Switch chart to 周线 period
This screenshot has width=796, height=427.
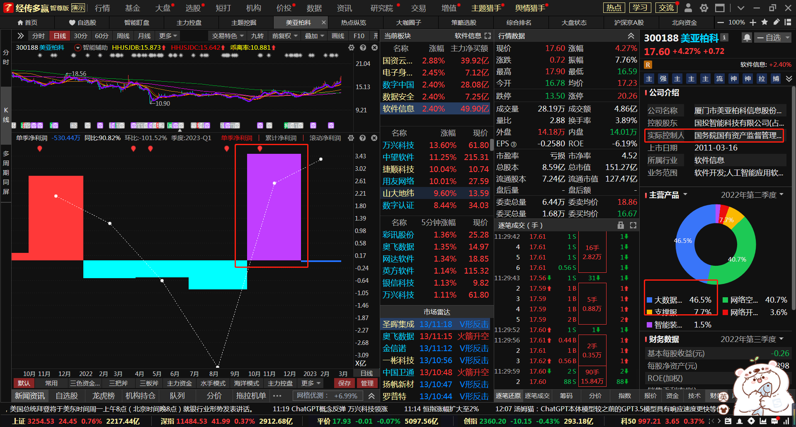coord(123,36)
